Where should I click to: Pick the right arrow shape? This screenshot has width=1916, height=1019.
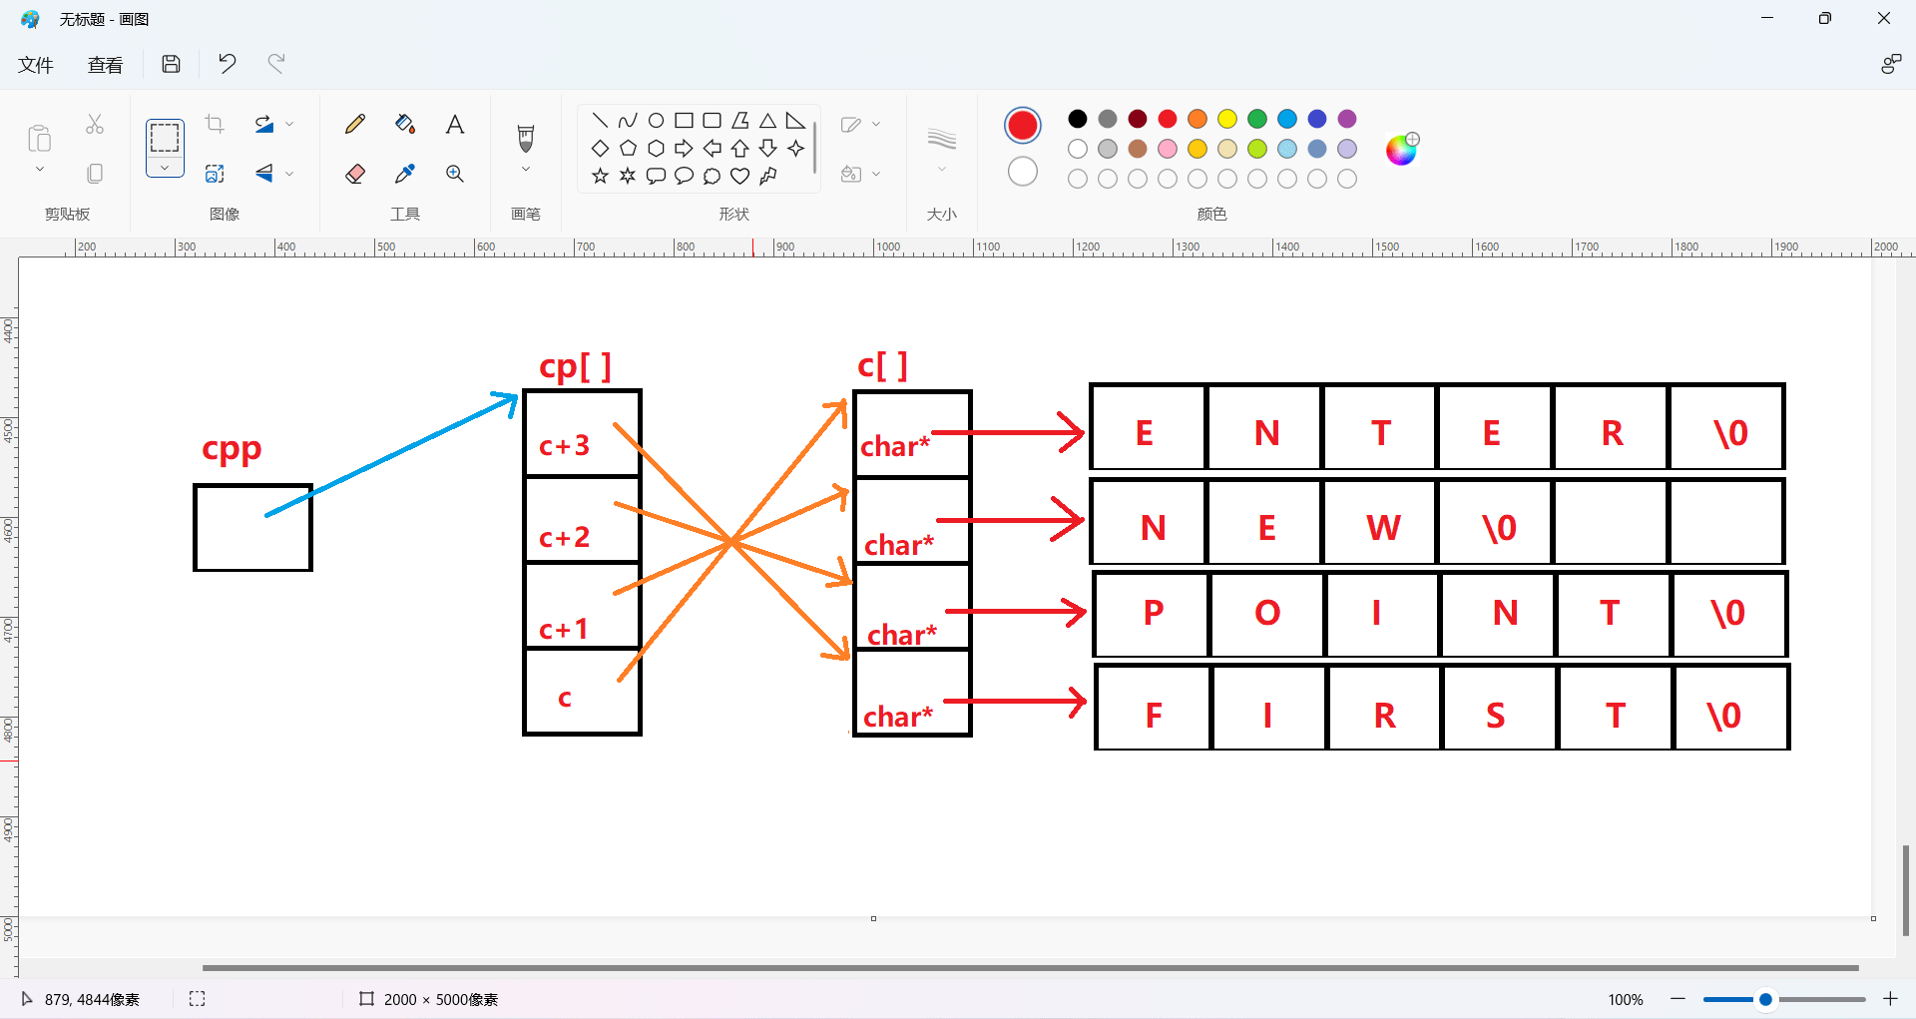684,149
